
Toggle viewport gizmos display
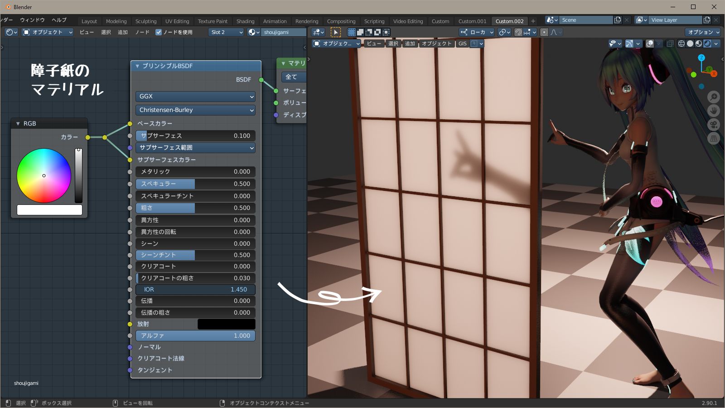(629, 44)
